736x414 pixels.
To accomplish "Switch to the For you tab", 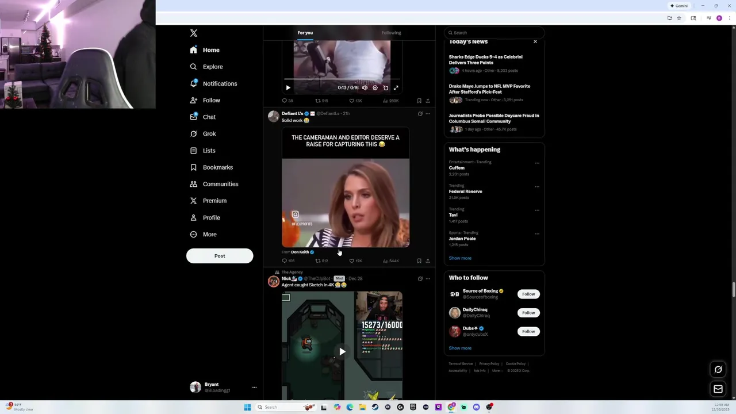I will (305, 33).
